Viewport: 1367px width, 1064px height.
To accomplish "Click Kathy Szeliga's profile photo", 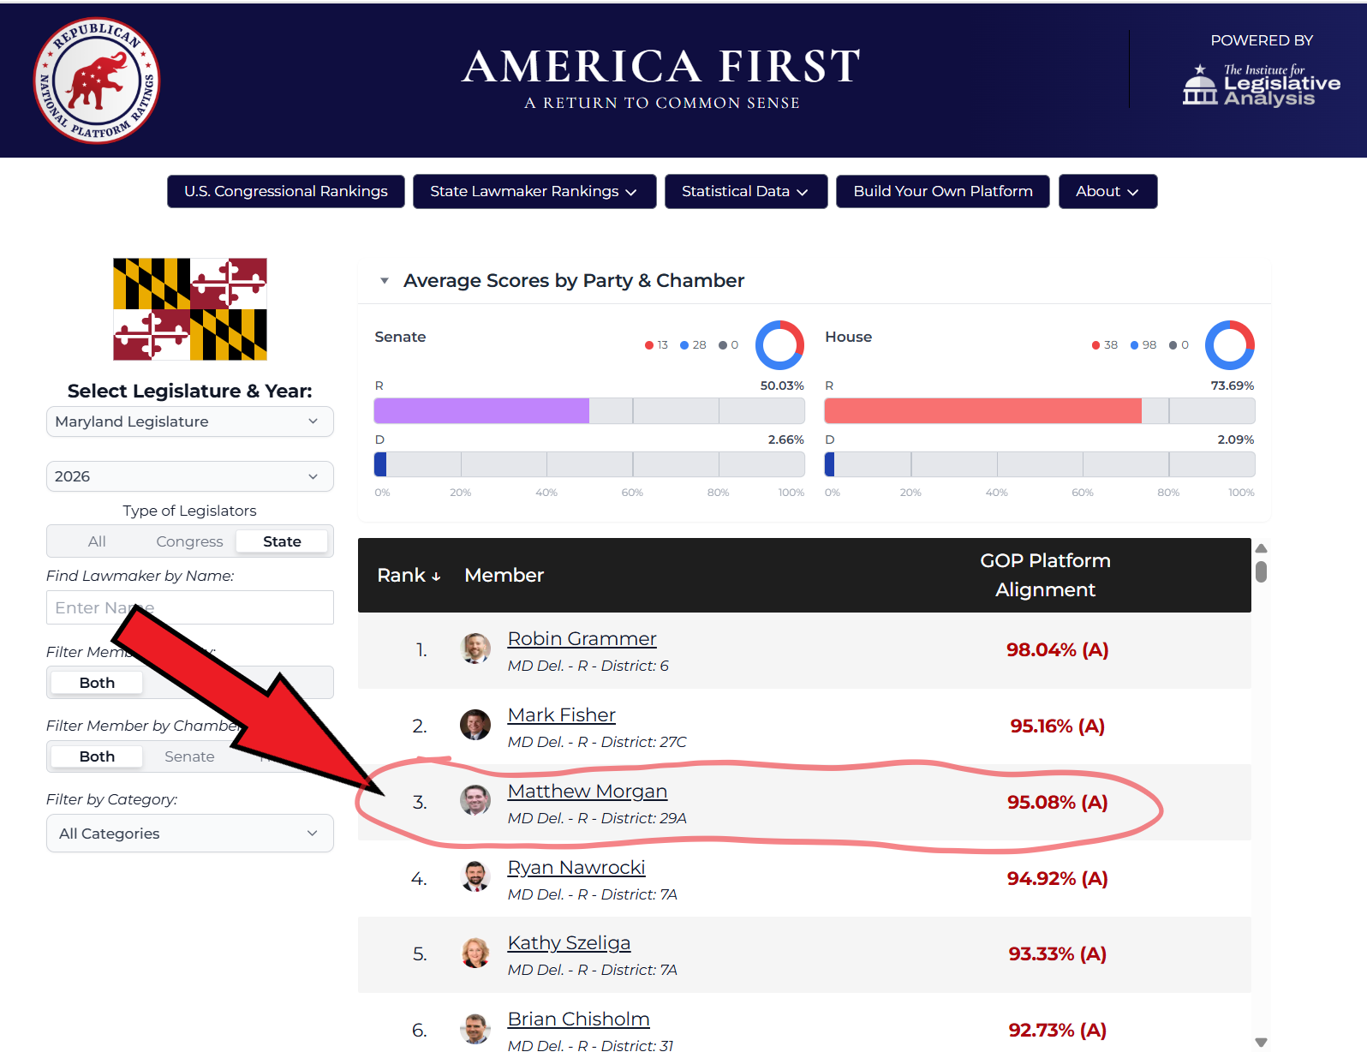I will pos(475,953).
